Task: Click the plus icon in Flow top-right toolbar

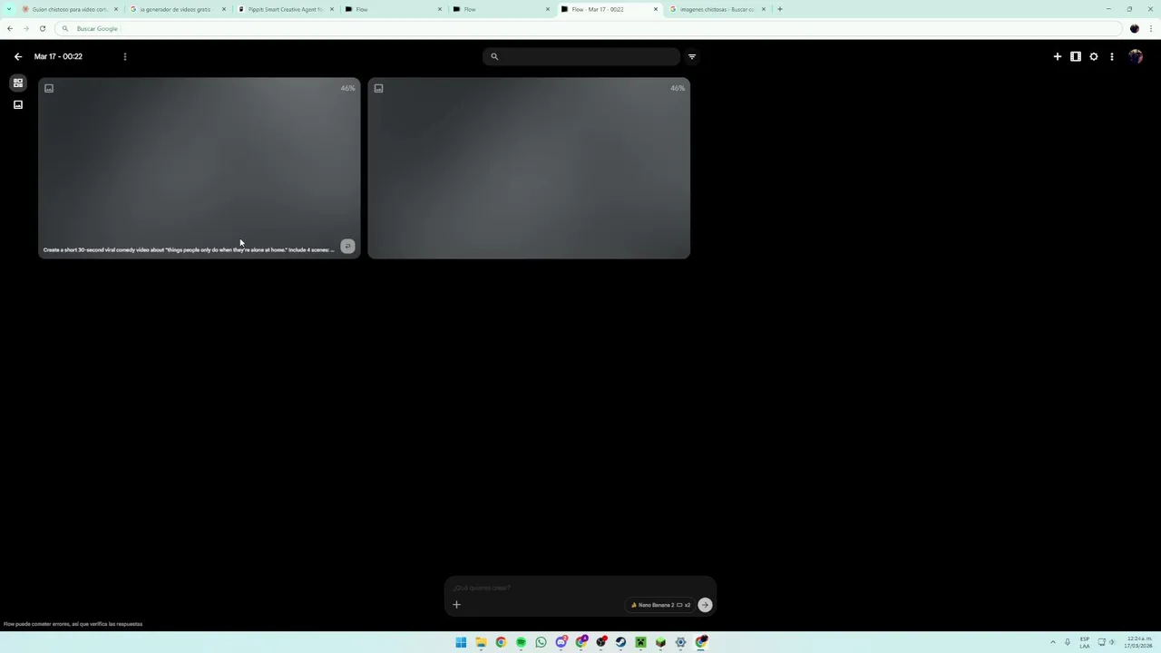Action: click(x=1058, y=56)
